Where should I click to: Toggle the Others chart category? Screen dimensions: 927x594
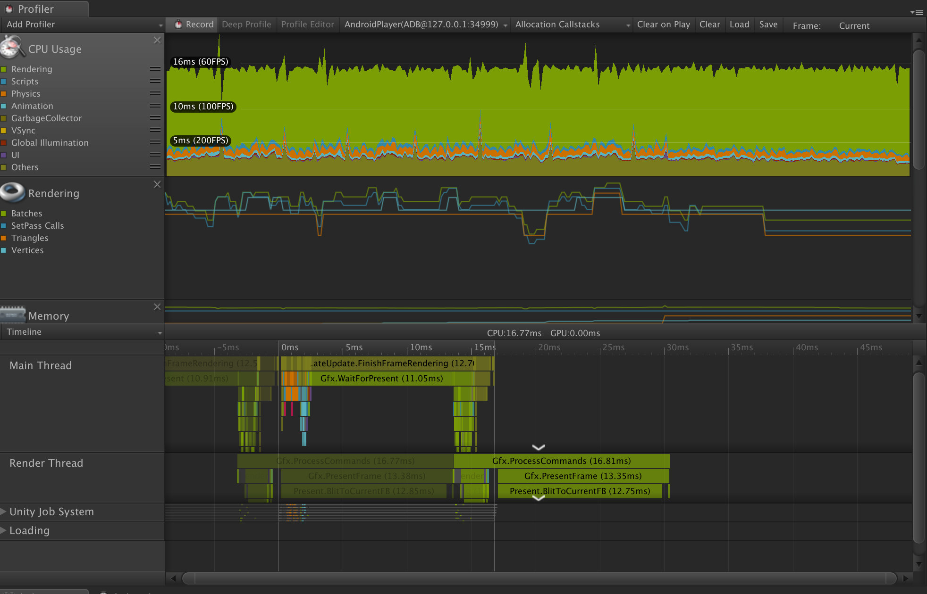[3, 167]
